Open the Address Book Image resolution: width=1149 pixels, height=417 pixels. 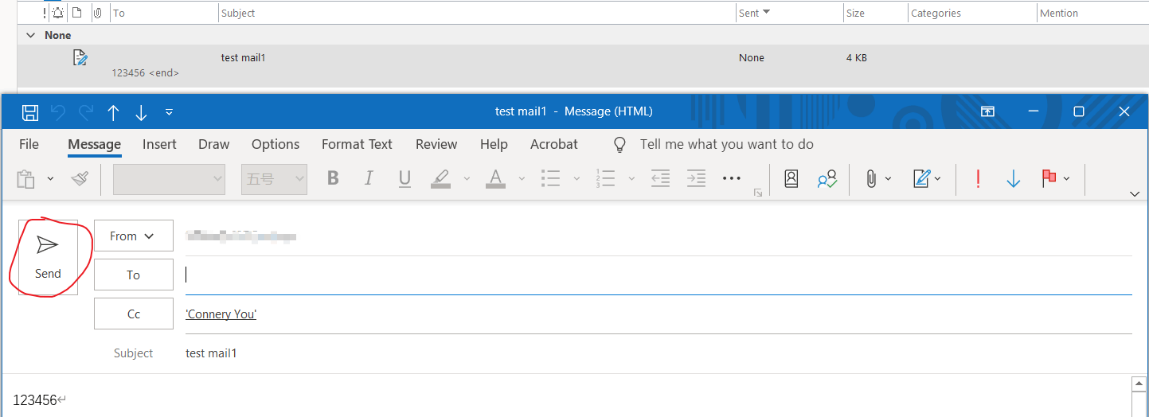coord(791,179)
